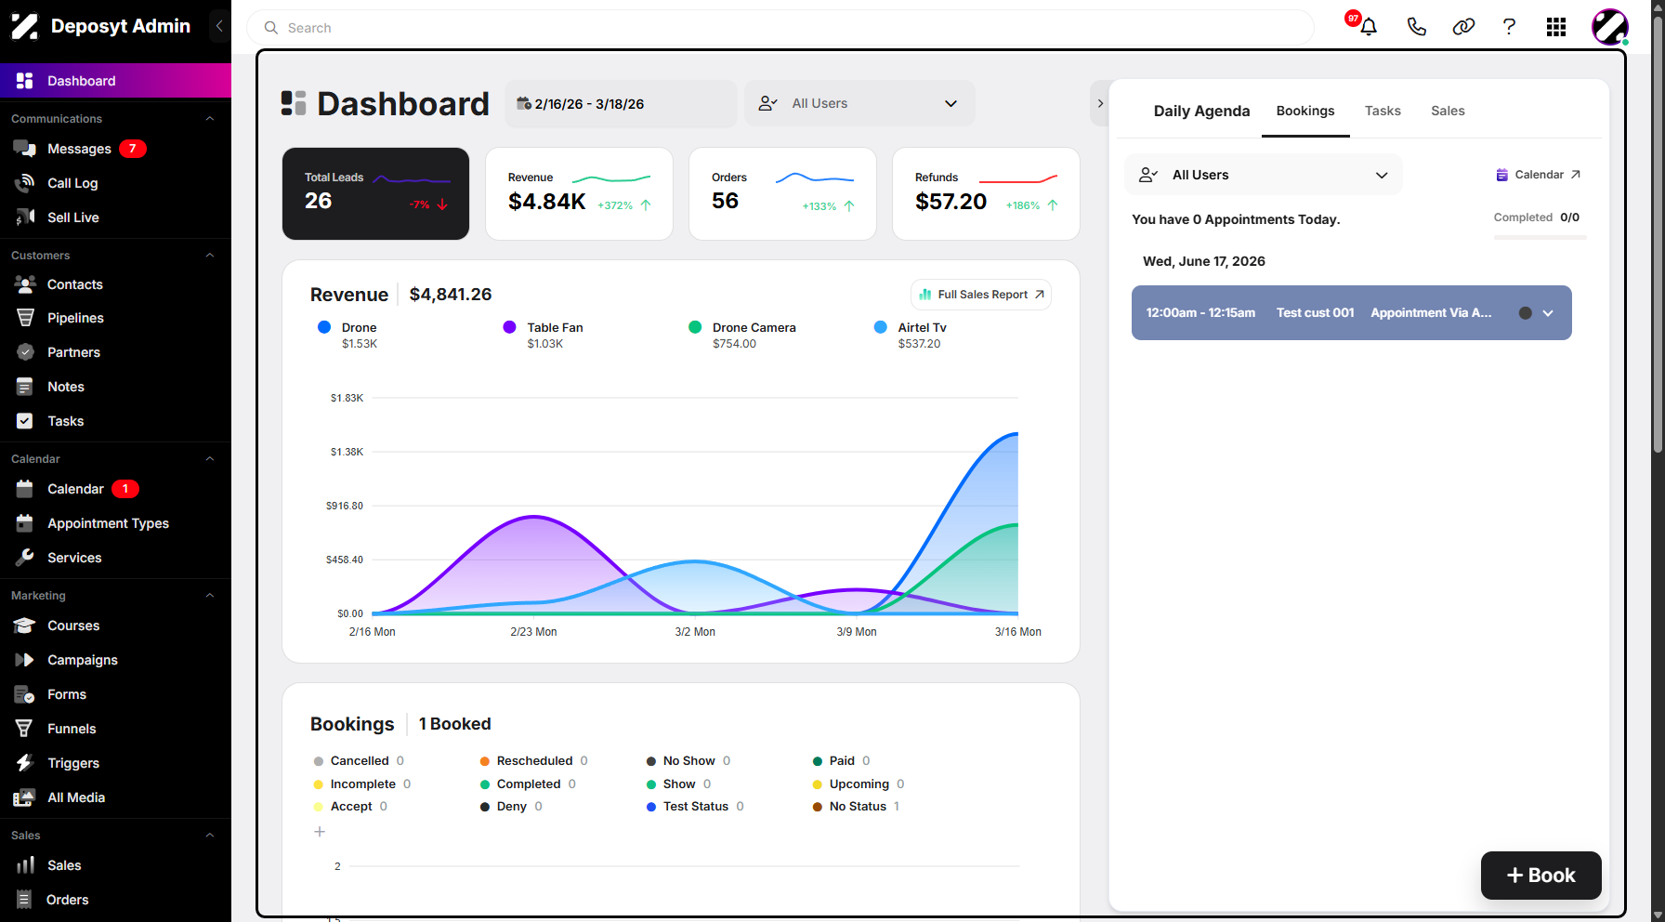Open Triggers in the sidebar

(115, 763)
